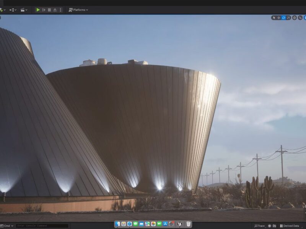Choose the Rotate gizmo tool

click(x=283, y=18)
